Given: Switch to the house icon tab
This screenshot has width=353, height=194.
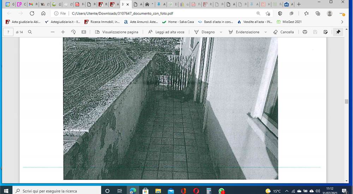Looking at the screenshot, I should point(149,4).
